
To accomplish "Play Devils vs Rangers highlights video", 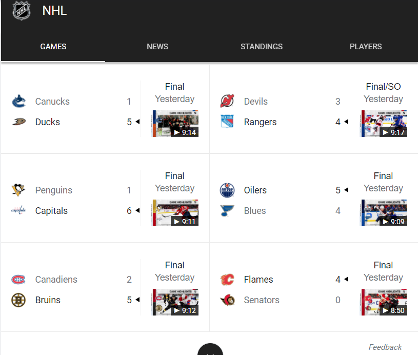I will click(384, 124).
